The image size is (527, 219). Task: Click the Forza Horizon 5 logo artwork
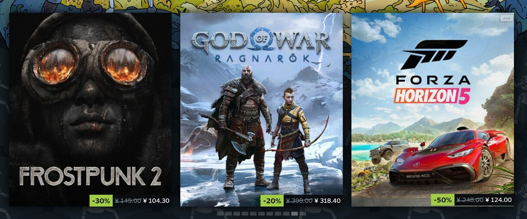tap(433, 72)
